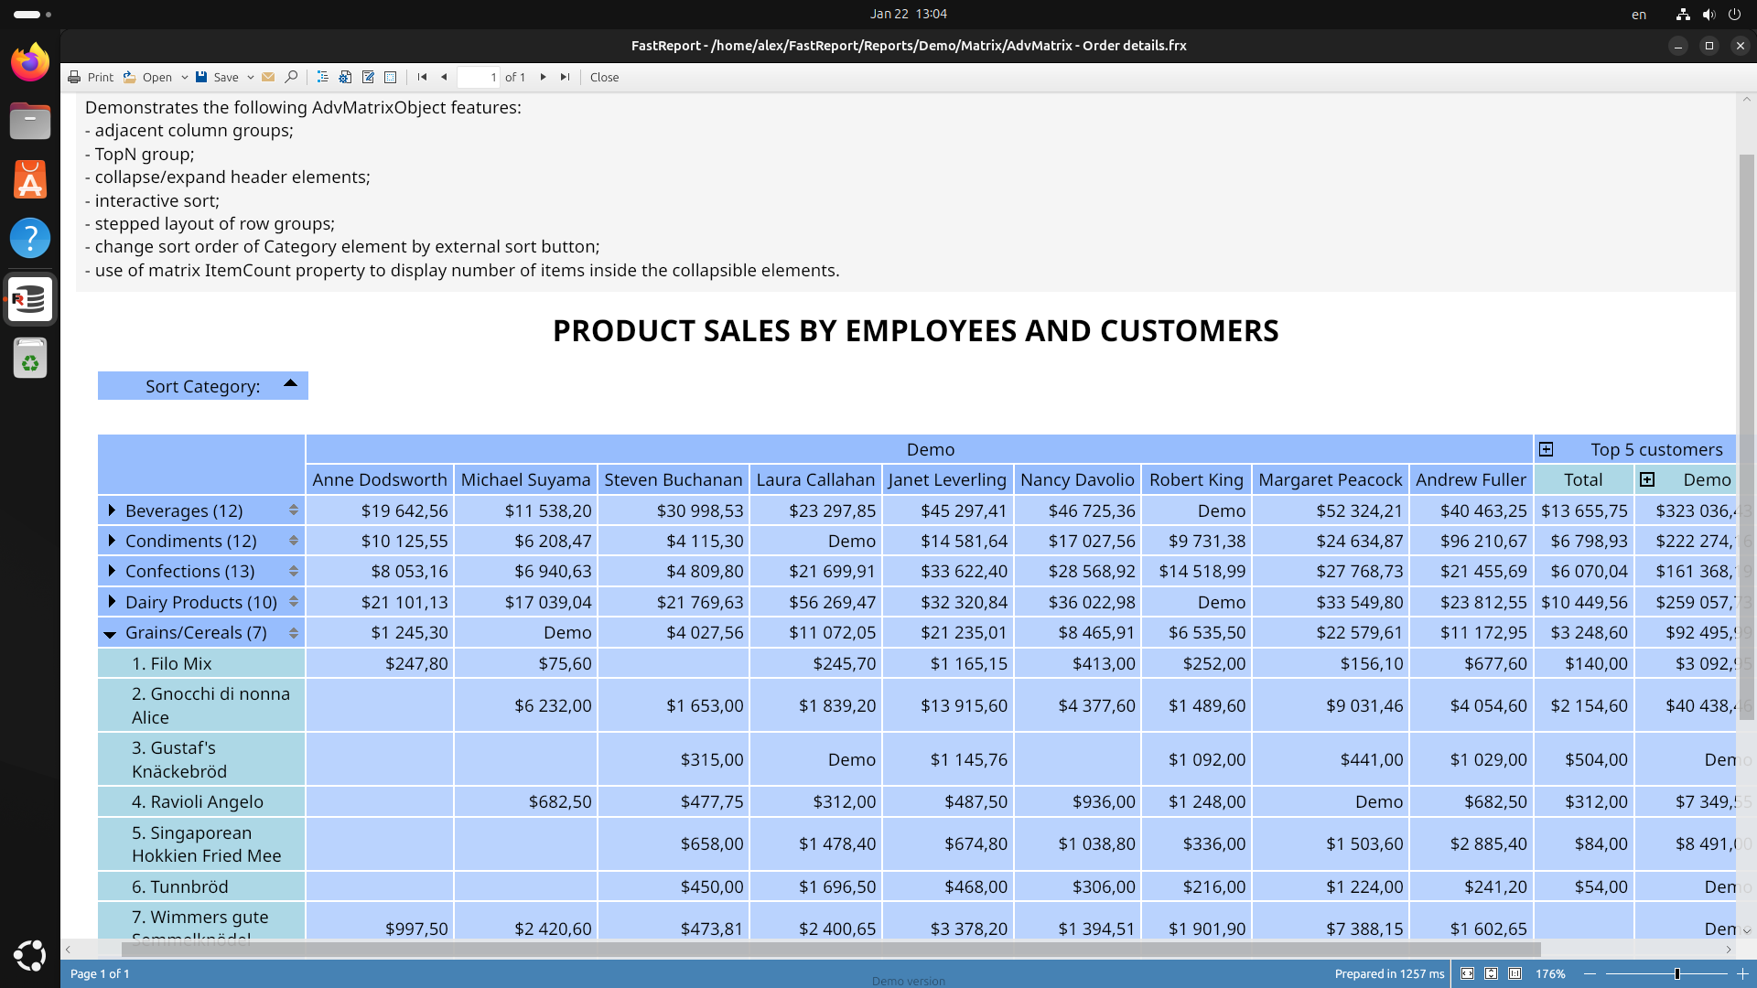Collapse the Grains/Cereals (7) category
The image size is (1757, 988).
[110, 633]
